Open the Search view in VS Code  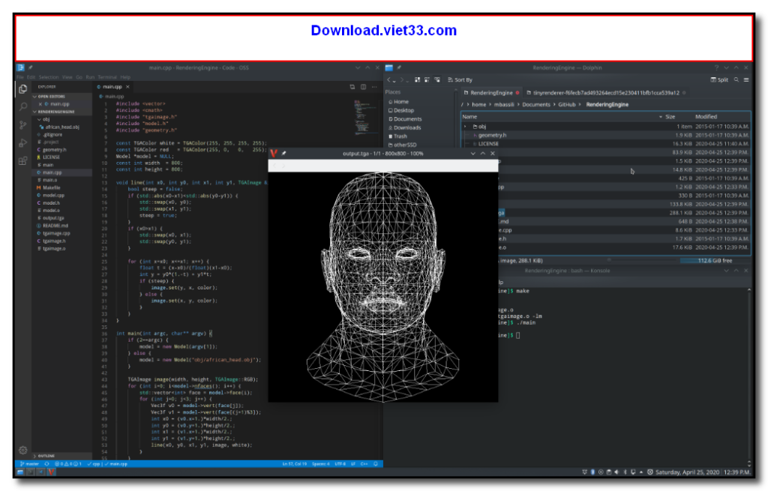21,107
